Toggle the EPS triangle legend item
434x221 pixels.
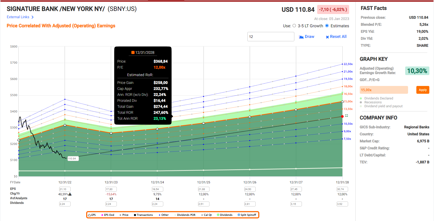coord(90,215)
